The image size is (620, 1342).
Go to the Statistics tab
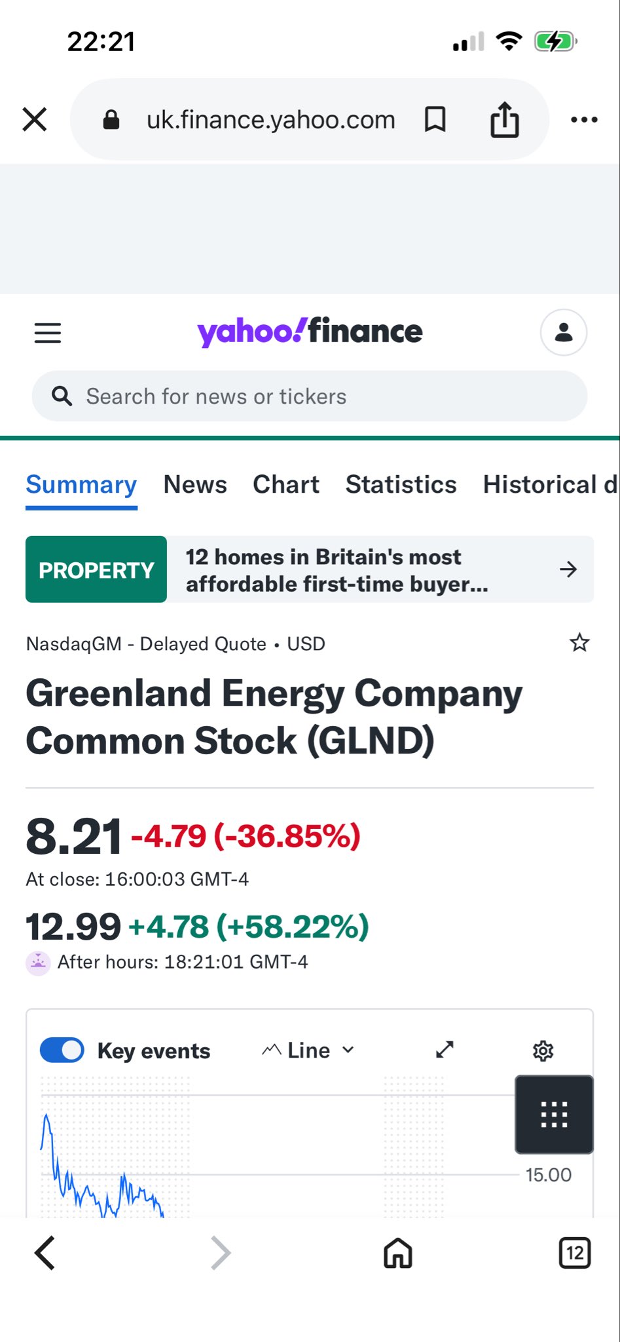click(401, 485)
